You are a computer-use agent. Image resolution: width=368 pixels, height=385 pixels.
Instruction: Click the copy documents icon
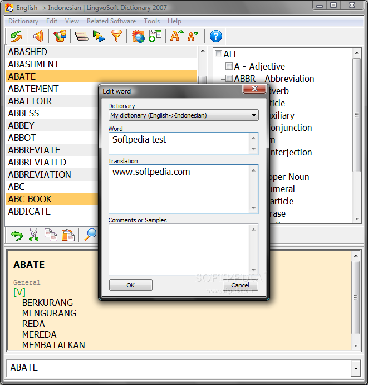click(x=51, y=235)
